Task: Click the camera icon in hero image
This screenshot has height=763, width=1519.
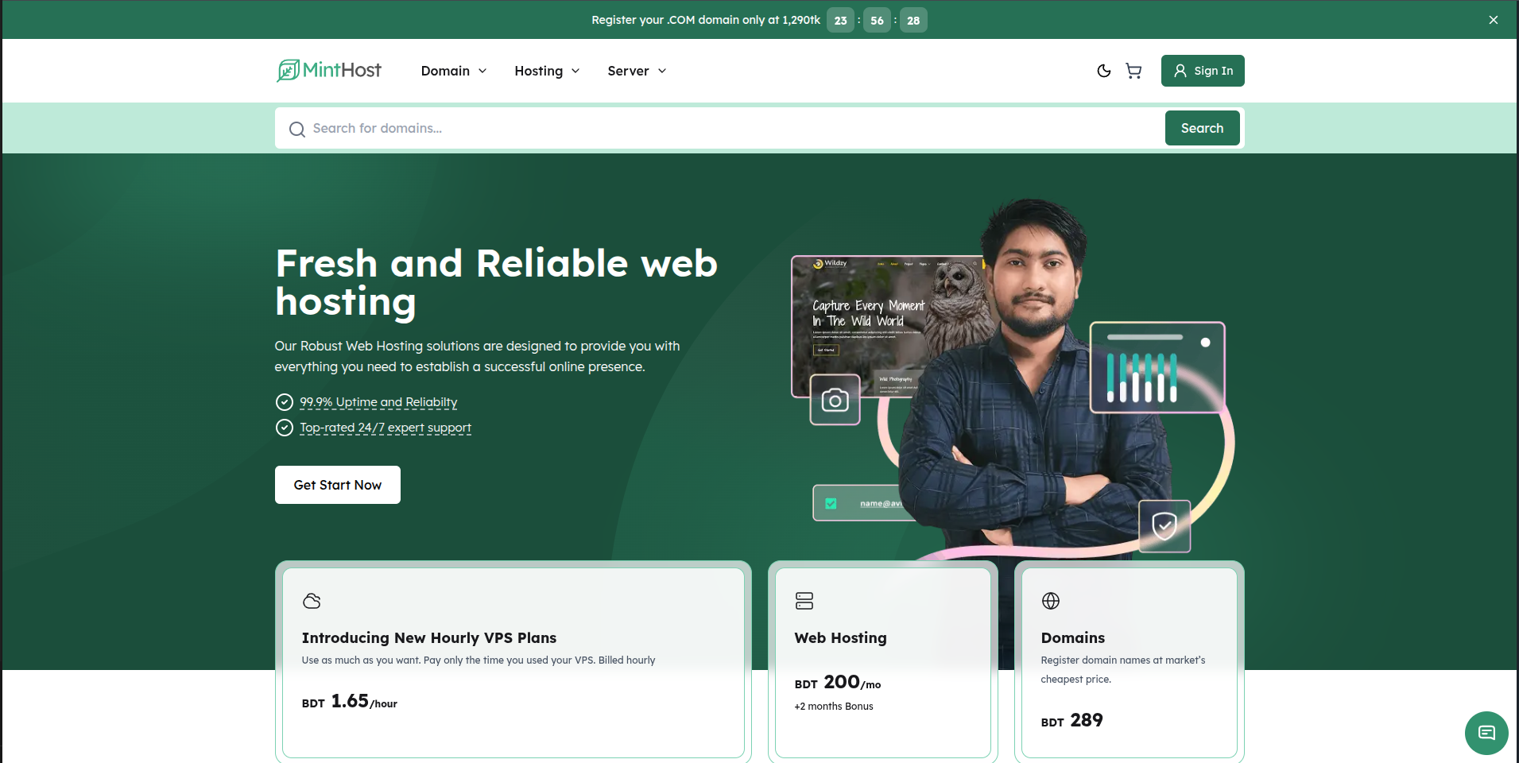Action: [835, 400]
